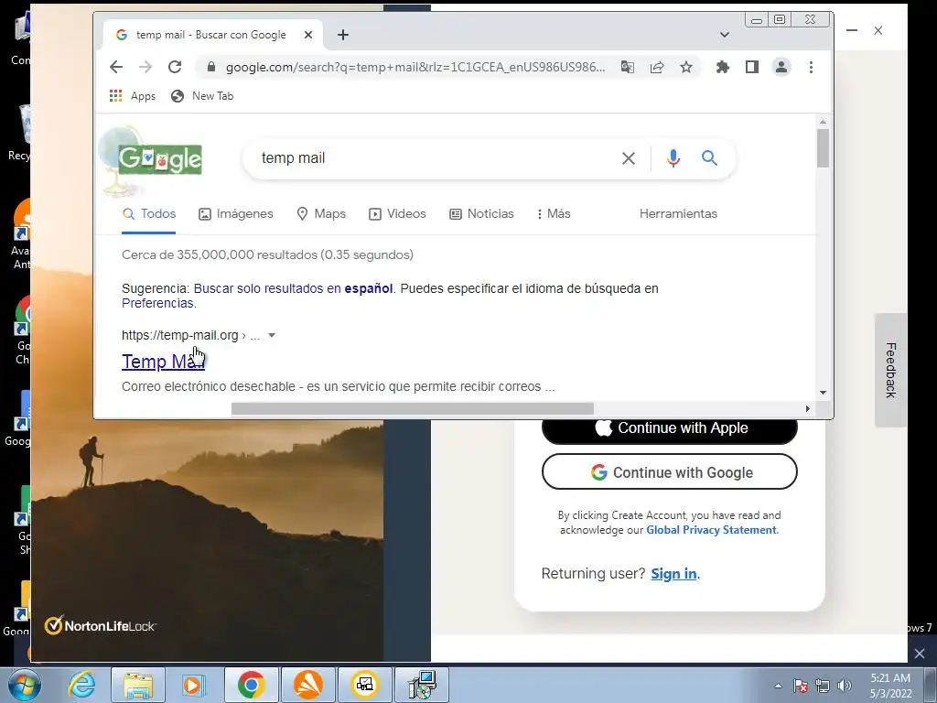Click the padlock site info icon
The image size is (937, 703).
coord(210,67)
